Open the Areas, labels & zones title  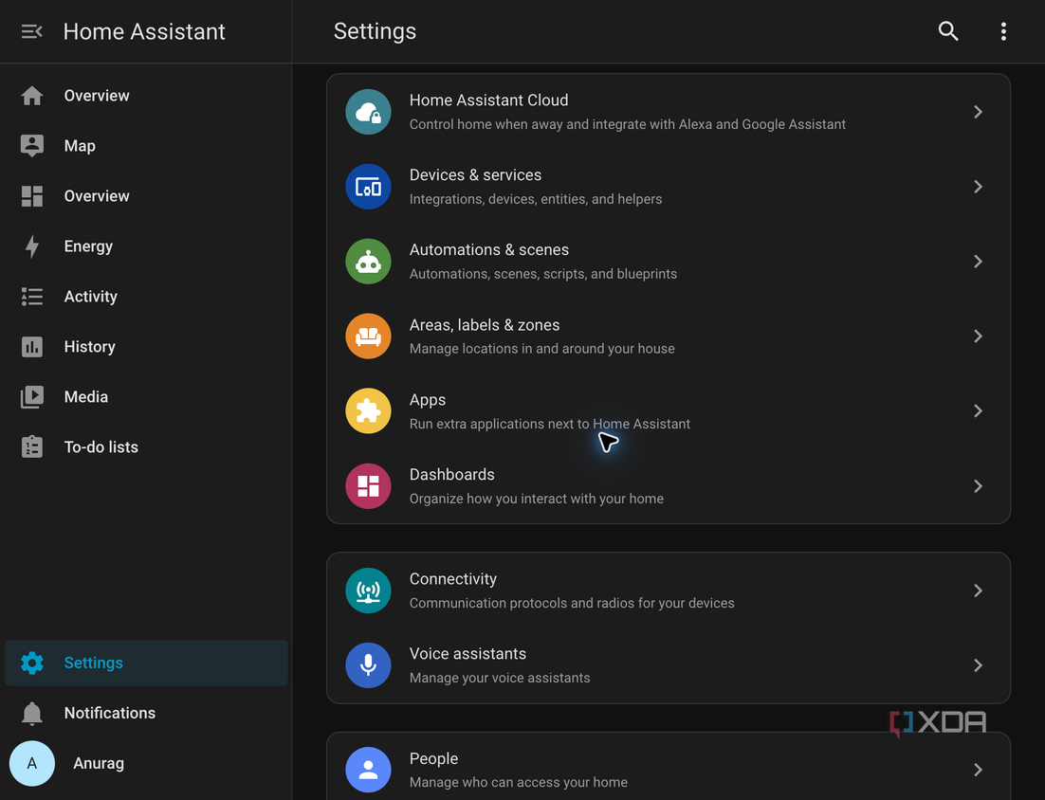[x=485, y=325]
